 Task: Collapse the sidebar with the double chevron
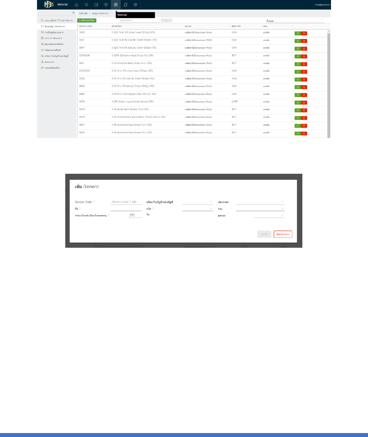point(73,13)
